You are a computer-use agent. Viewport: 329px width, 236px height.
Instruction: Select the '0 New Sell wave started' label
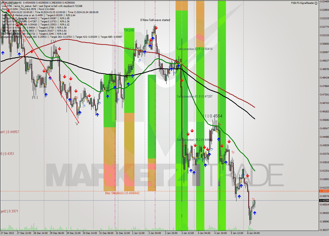[x=155, y=20]
